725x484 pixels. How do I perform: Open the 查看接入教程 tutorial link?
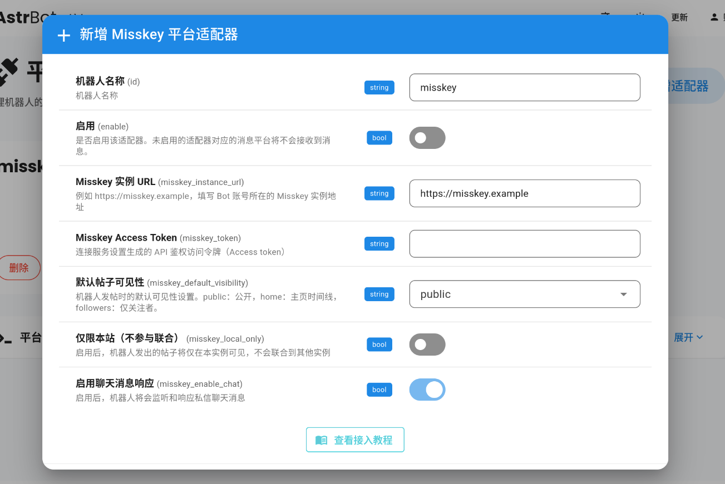[355, 440]
